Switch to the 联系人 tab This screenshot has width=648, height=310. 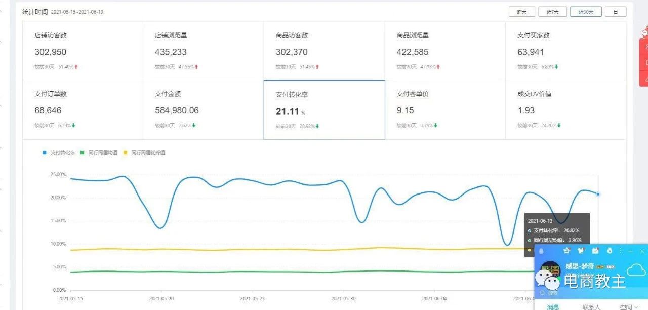591,306
